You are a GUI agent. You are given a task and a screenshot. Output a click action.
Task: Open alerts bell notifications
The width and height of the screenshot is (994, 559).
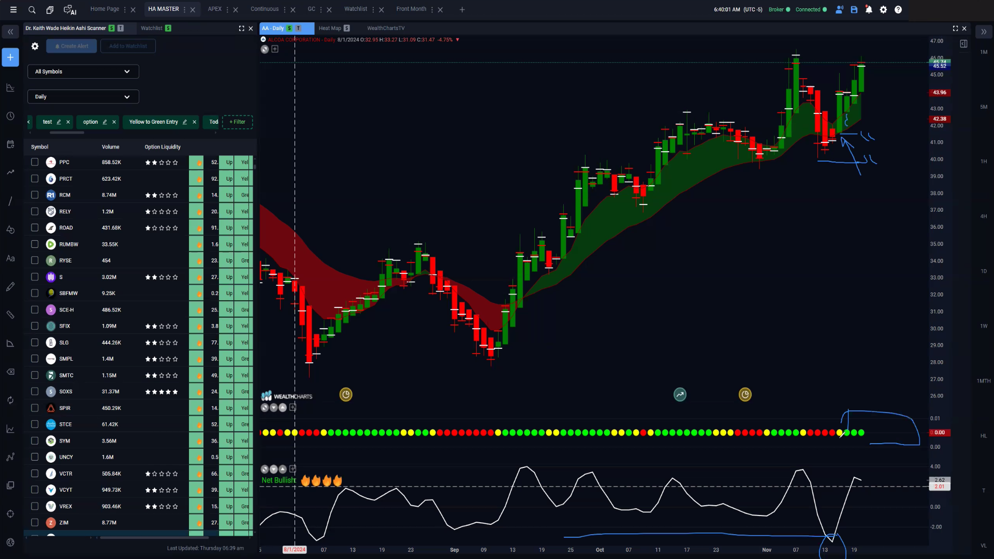869,9
